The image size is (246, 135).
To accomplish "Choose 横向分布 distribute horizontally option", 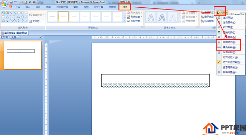I will [x=229, y=47].
